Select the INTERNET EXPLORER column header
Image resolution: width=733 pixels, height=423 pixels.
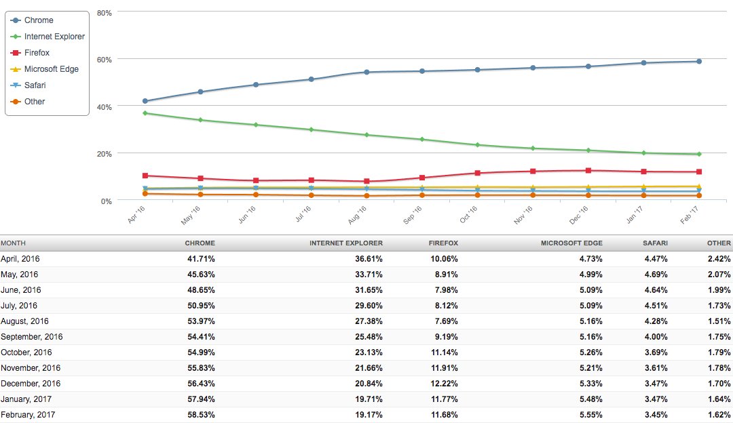(346, 243)
